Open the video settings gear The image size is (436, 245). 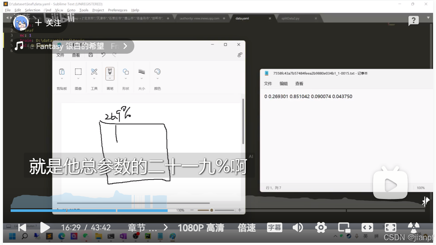[321, 227]
